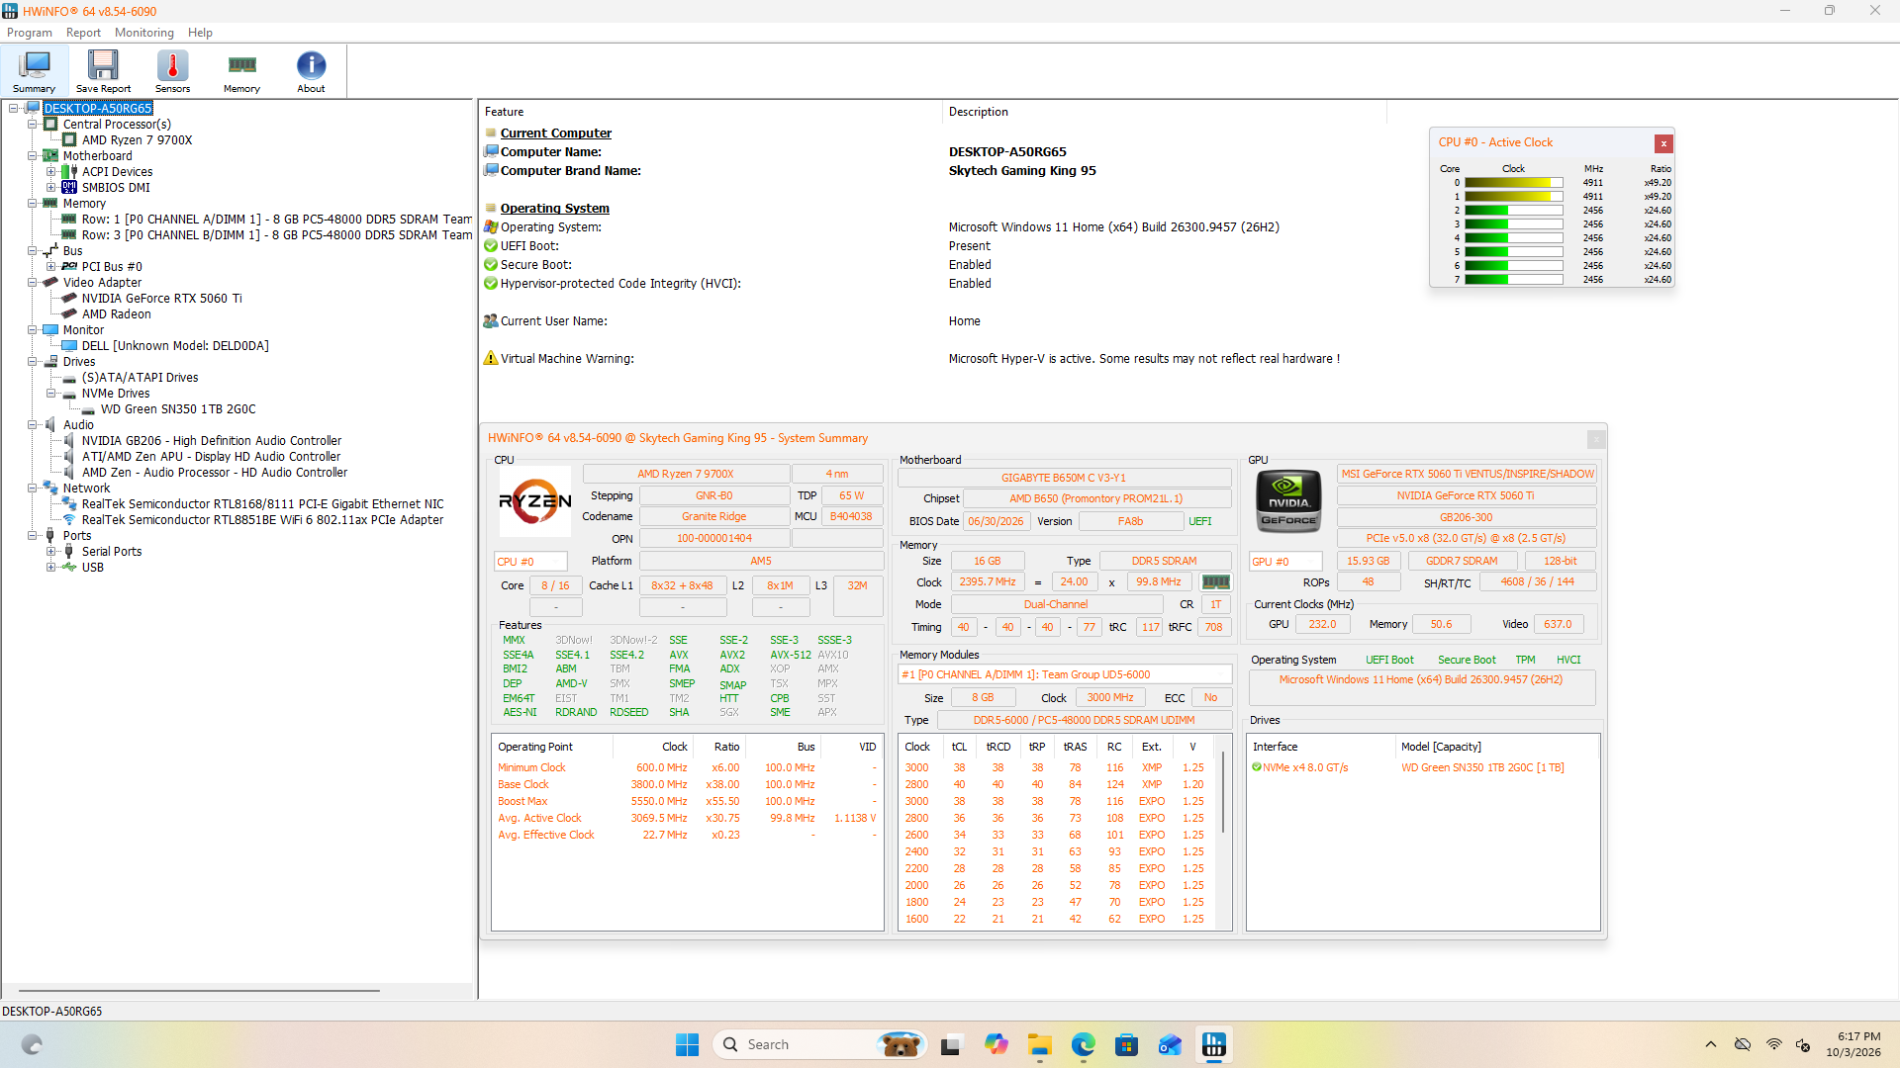
Task: Click the Wi-Fi system tray icon
Action: [1773, 1044]
